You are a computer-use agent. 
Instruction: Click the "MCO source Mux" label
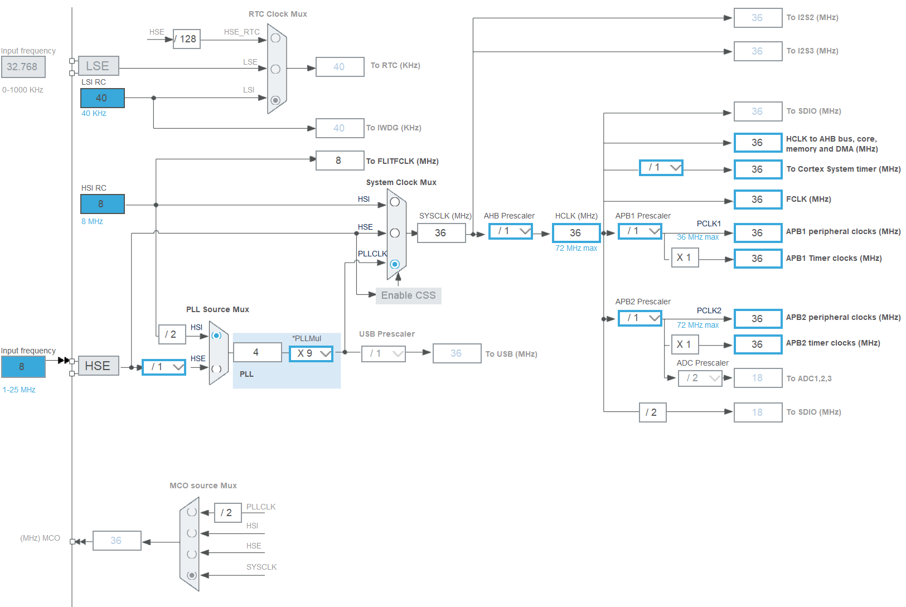pyautogui.click(x=203, y=485)
